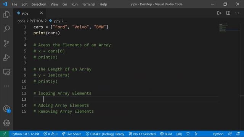Start Live Share session
Viewport: 244px width, 137px height.
click(x=72, y=134)
